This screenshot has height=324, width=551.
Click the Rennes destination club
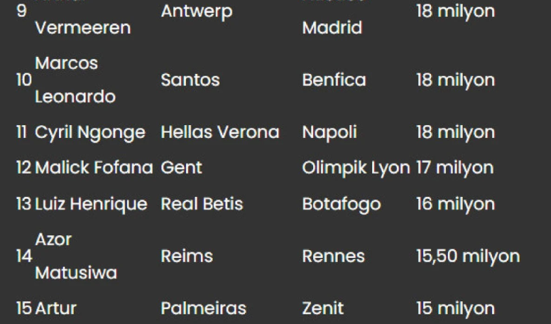[x=333, y=256]
